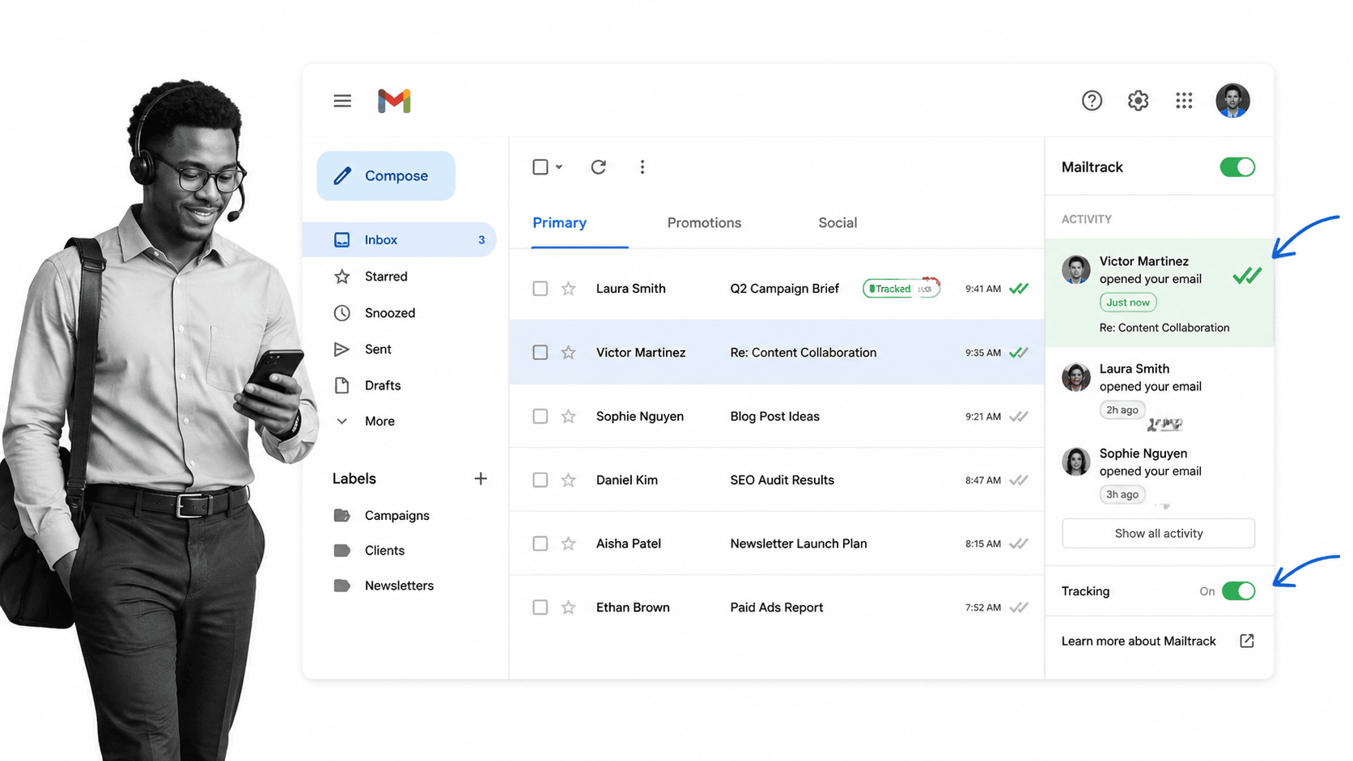Screen dimensions: 1353x761
Task: Star the Ethan Brown email
Action: (569, 607)
